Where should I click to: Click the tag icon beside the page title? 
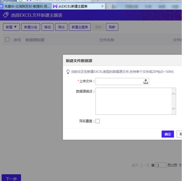click(6, 15)
